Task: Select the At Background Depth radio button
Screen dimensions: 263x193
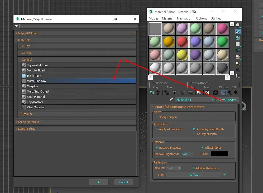Action: (x=194, y=129)
